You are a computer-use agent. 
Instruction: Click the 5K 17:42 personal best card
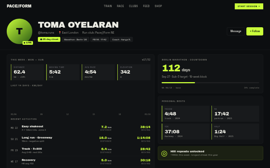(x=235, y=113)
